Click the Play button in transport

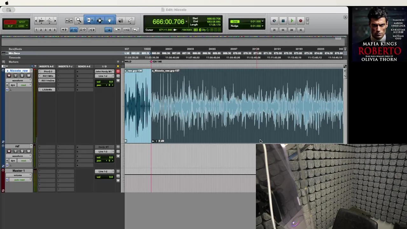pyautogui.click(x=292, y=21)
